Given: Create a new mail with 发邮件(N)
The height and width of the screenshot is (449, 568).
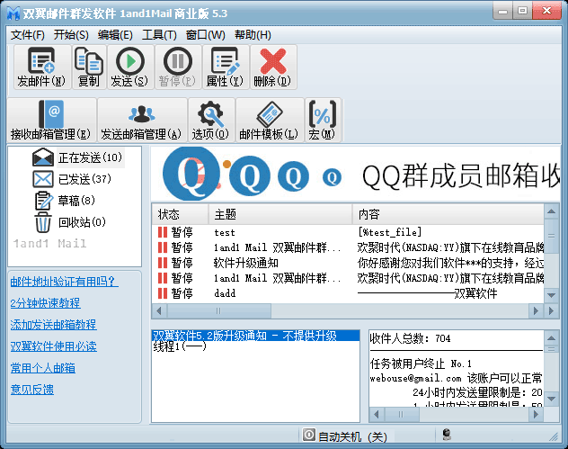Looking at the screenshot, I should click(41, 67).
